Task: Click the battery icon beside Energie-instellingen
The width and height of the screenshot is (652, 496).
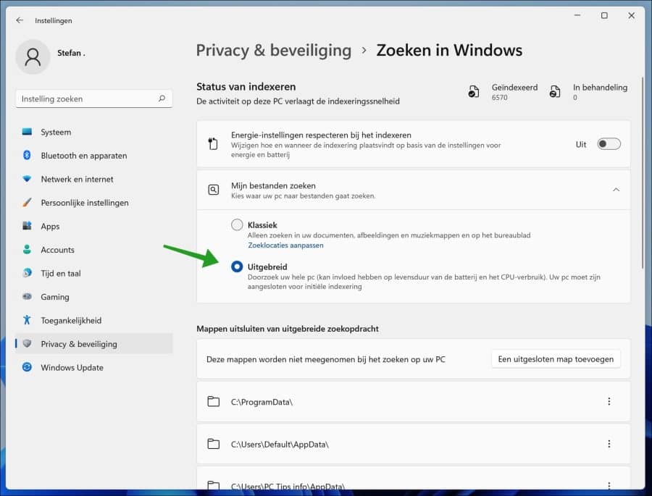Action: tap(213, 144)
